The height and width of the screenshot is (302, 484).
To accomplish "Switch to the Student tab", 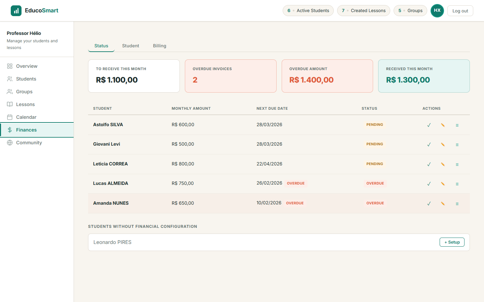I will pos(130,46).
